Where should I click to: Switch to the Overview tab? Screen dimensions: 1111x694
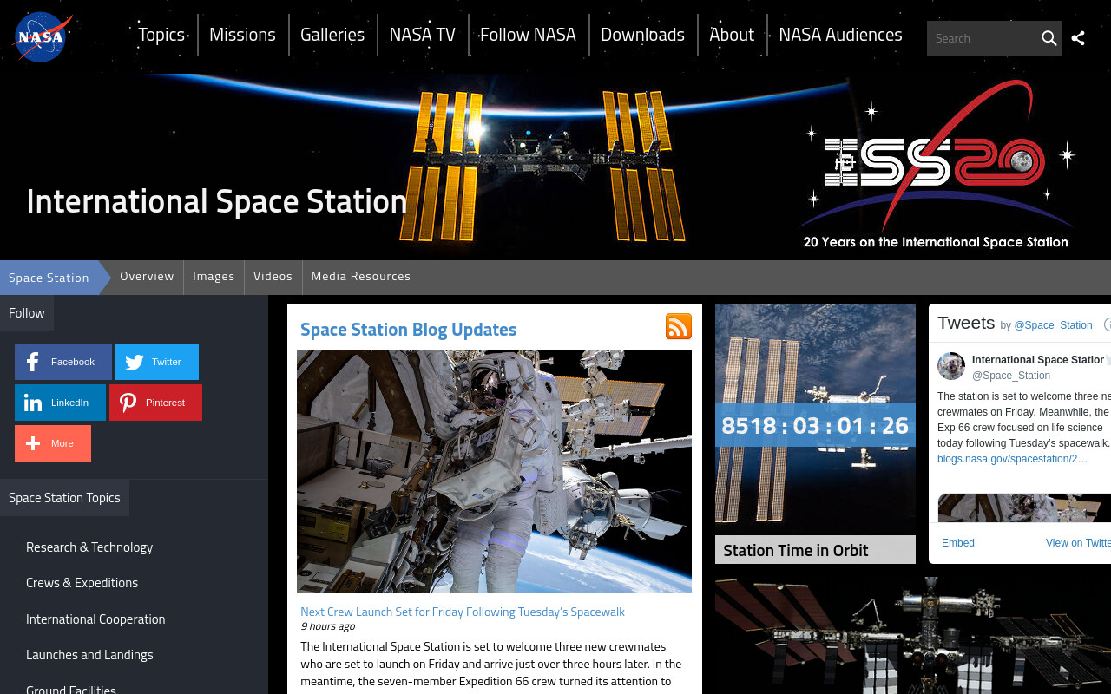[x=147, y=276]
